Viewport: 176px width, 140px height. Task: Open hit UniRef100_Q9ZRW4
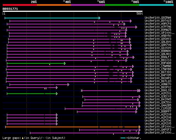tap(158, 18)
